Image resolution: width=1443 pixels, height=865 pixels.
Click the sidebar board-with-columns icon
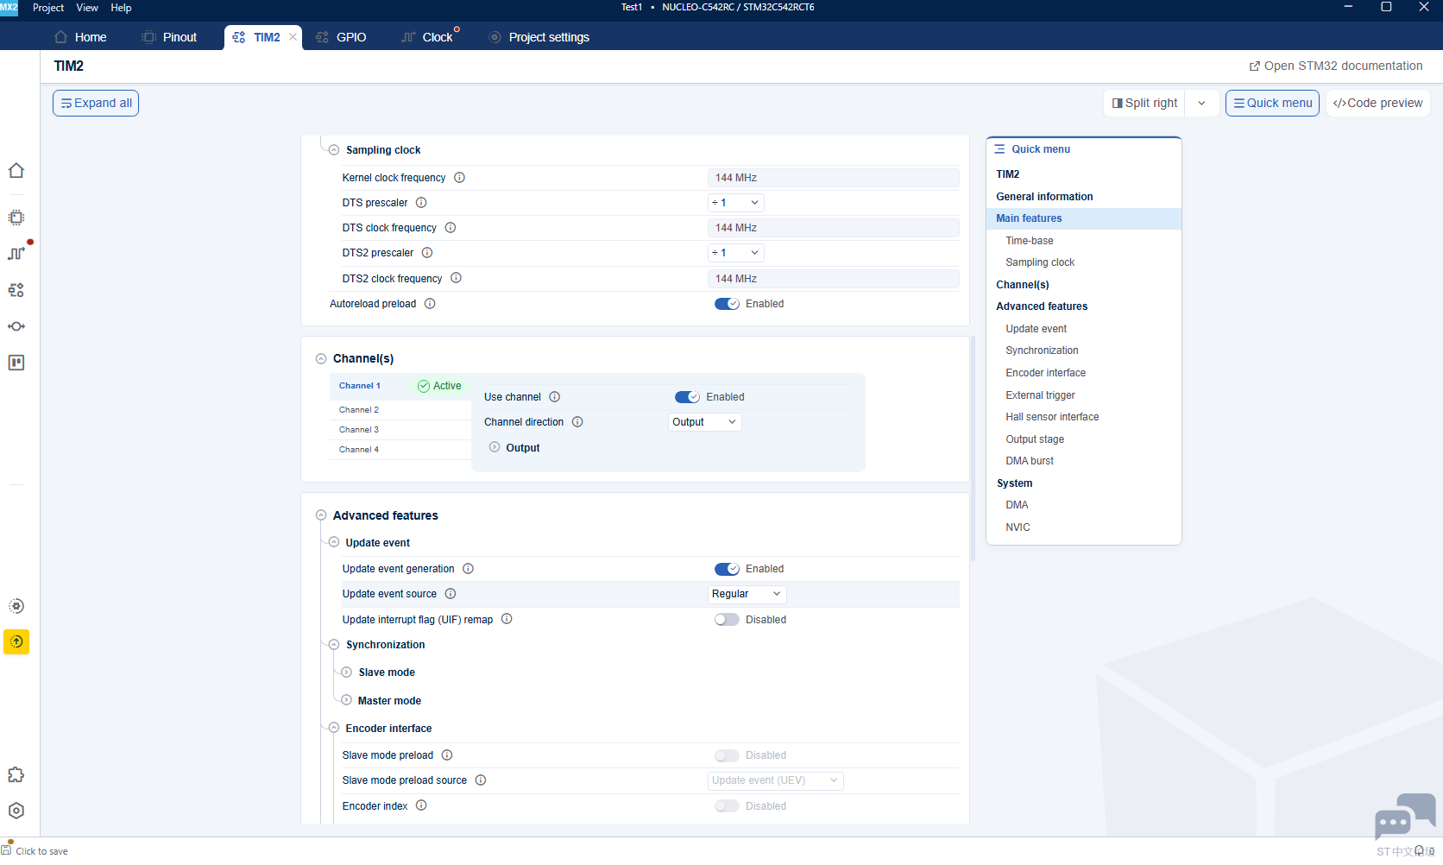[x=16, y=363]
